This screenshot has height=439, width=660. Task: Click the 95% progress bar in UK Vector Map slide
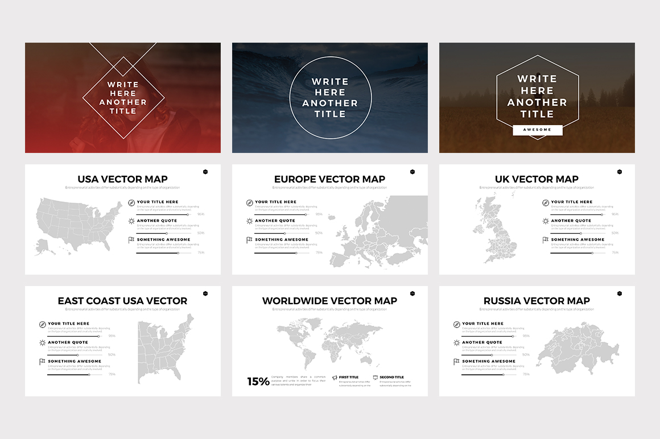578,214
